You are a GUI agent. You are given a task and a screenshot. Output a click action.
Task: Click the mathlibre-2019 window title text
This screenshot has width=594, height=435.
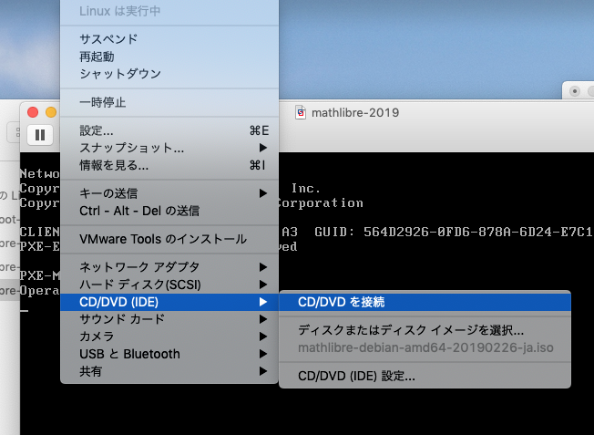(x=355, y=113)
